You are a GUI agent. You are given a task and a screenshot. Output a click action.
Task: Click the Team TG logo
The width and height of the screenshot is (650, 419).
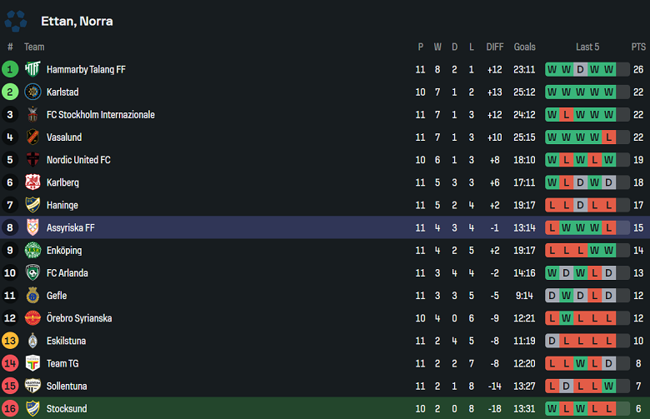(32, 363)
